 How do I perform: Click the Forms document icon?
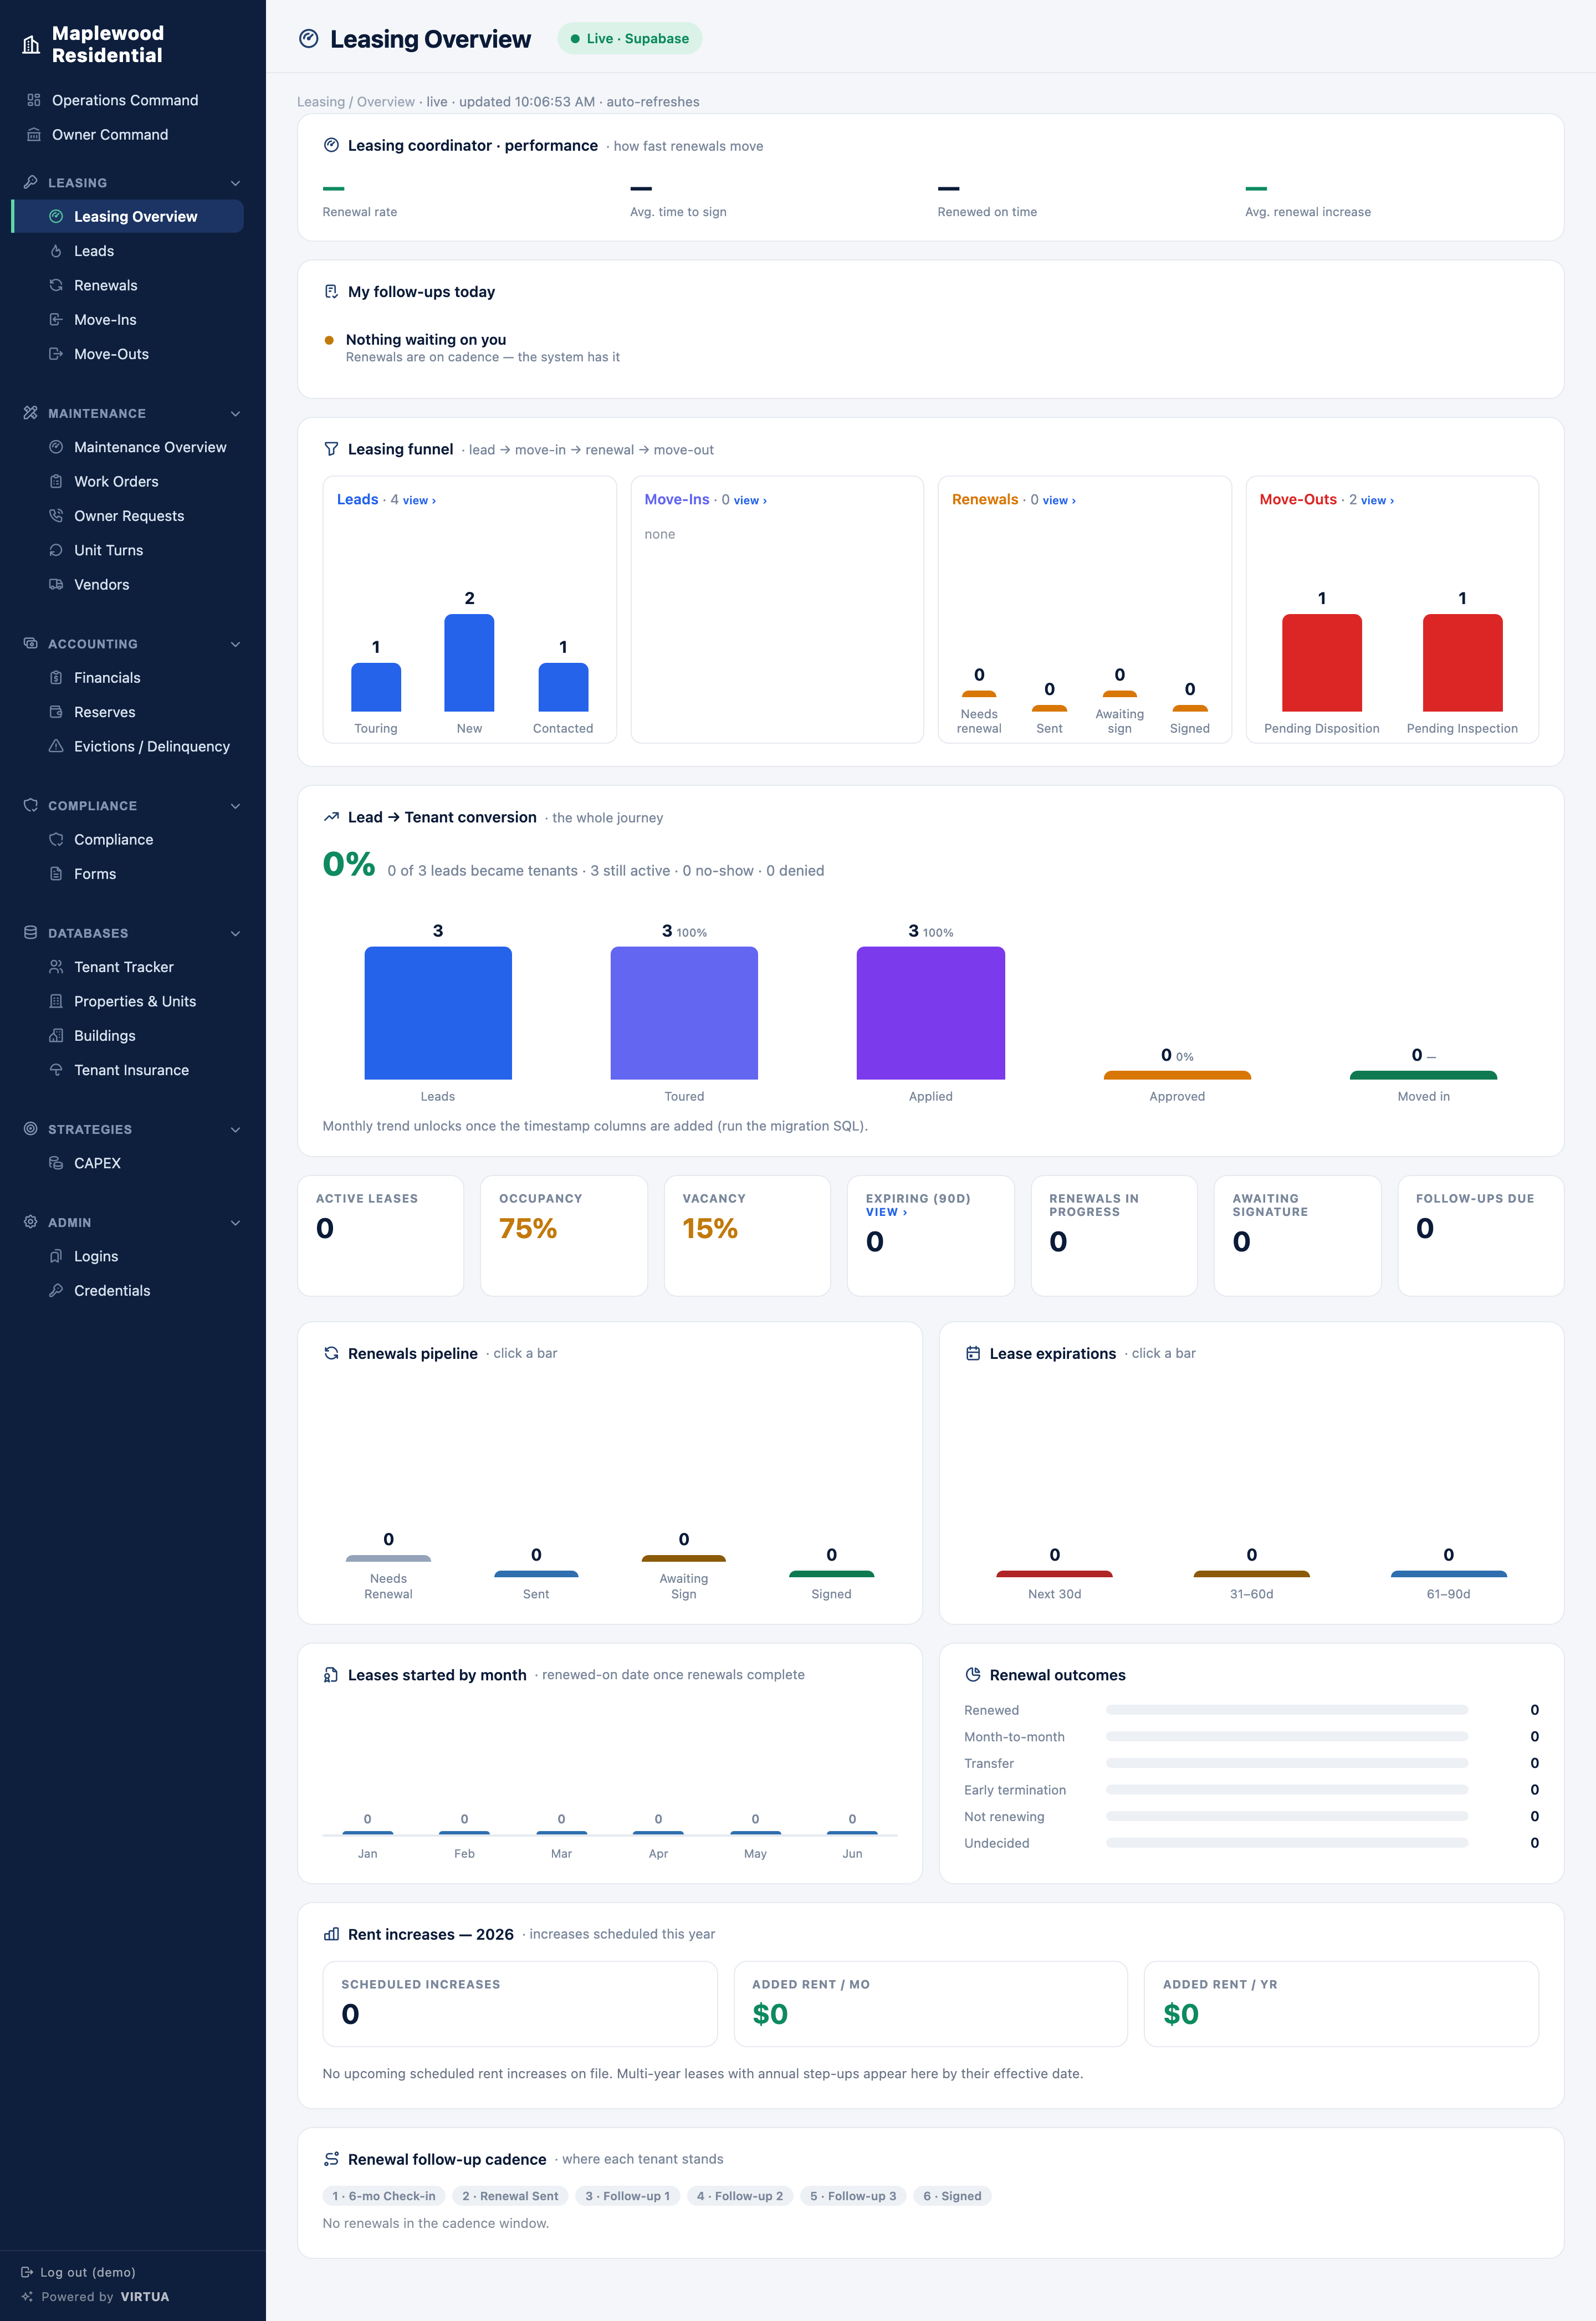point(56,874)
